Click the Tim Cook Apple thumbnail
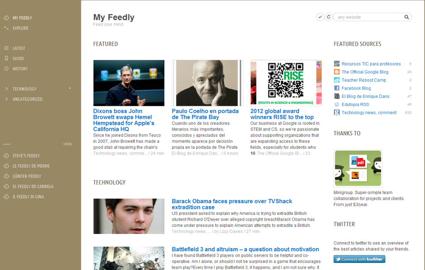The image size is (425, 270). [x=129, y=83]
